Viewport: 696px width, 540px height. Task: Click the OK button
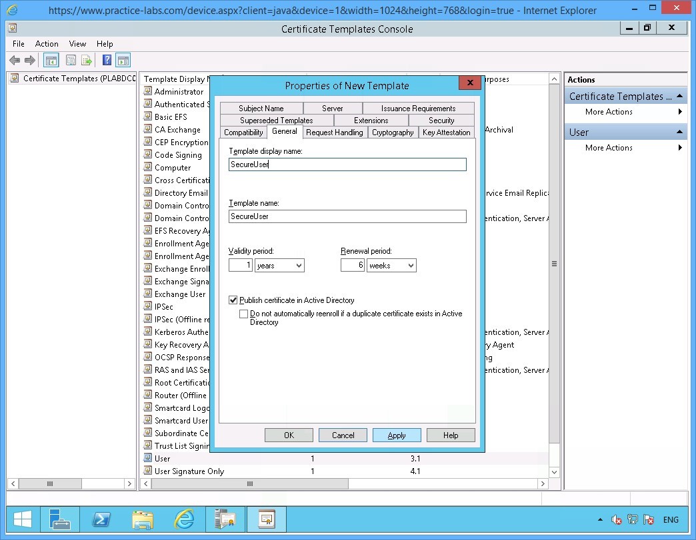click(289, 435)
